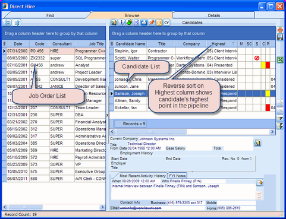
Task: Click the back navigation arrow icon
Action: 7,23
